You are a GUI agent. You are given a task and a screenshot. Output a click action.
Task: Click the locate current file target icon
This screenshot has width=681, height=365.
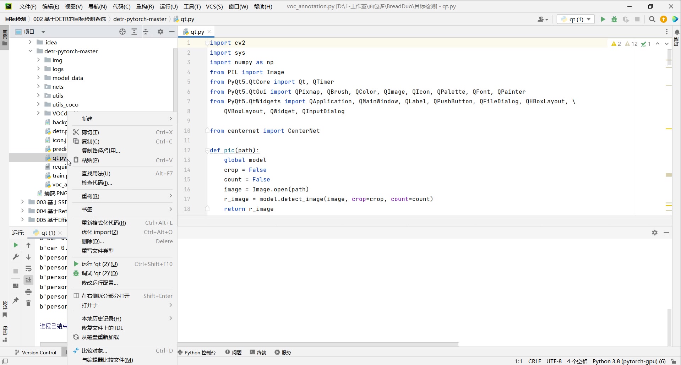tap(122, 32)
